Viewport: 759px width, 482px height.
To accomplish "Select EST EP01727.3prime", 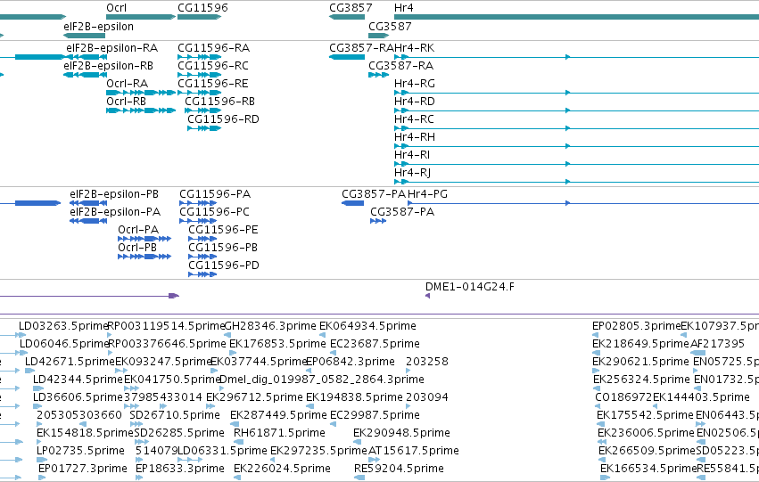I will coord(83,470).
